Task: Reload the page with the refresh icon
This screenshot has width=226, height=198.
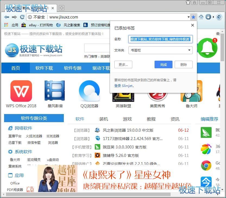Action: click(x=22, y=17)
